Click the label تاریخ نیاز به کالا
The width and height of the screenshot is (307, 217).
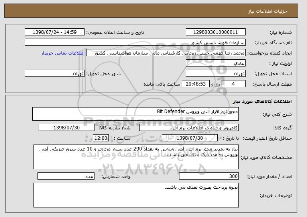[114, 128]
